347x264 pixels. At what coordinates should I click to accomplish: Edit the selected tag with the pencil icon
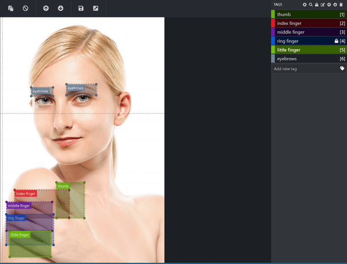pyautogui.click(x=323, y=5)
